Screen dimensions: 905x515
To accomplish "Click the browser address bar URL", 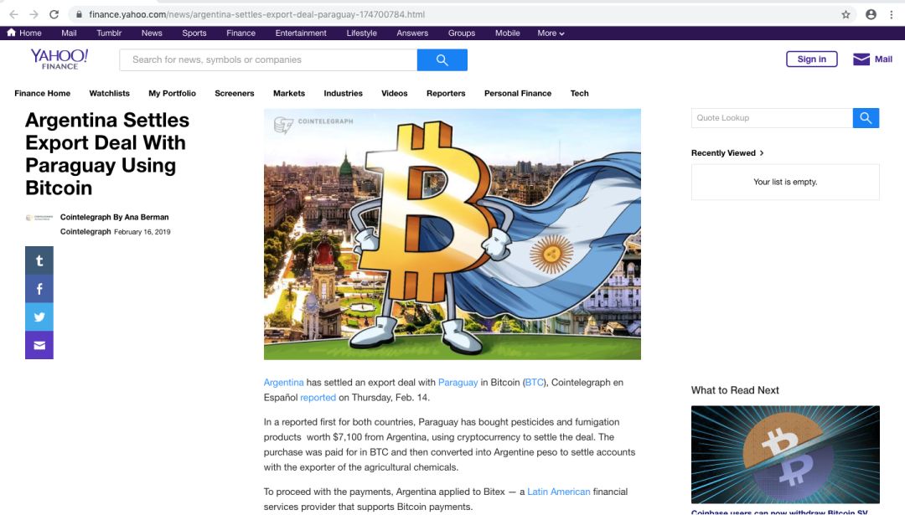I will tap(257, 14).
